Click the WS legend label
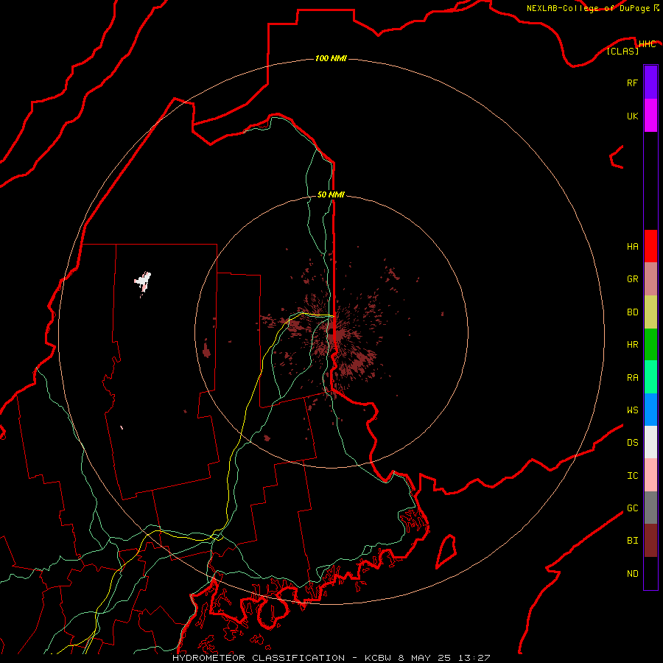663x663 pixels. pyautogui.click(x=632, y=410)
